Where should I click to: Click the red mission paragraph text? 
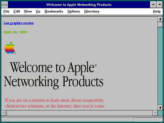point(55,104)
